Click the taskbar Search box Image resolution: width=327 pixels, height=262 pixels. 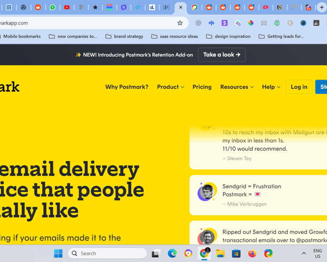point(107,253)
